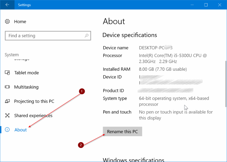Click the About page title

[114, 21]
